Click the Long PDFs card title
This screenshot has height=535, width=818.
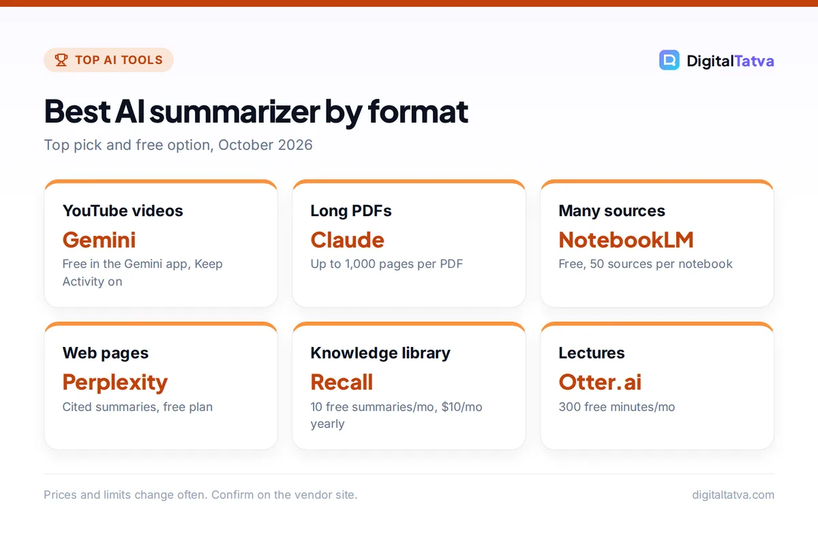[351, 211]
